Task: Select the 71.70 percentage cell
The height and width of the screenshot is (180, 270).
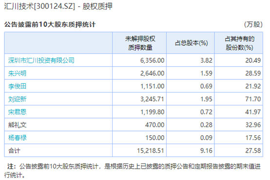Action: click(x=239, y=99)
